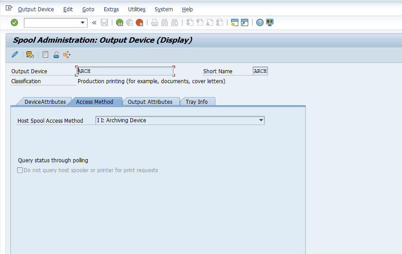Go to Previous Page icon
402x254 pixels.
(200, 22)
